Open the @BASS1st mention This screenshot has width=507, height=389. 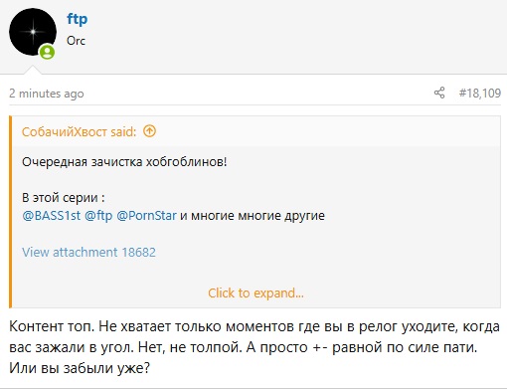pos(51,216)
